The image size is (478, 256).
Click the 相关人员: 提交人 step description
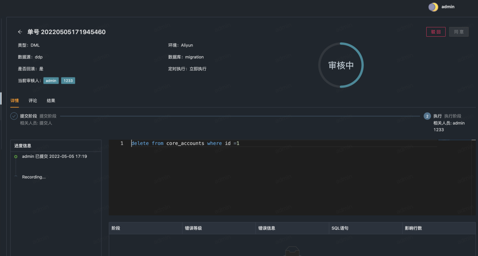click(x=36, y=123)
